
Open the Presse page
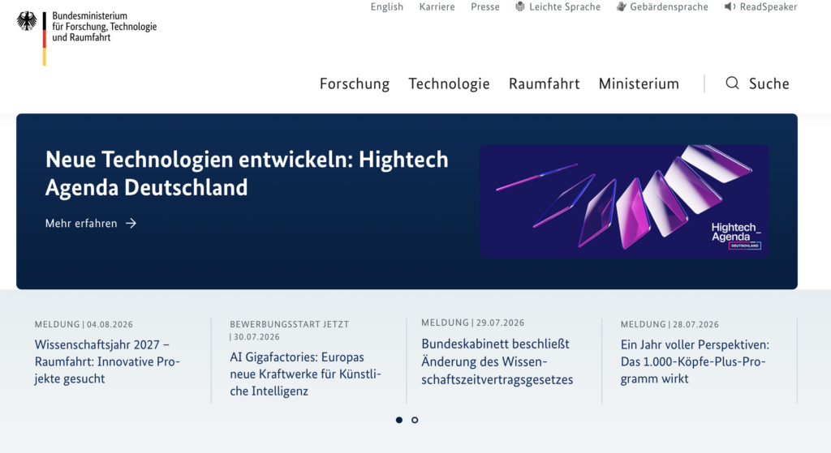click(485, 6)
